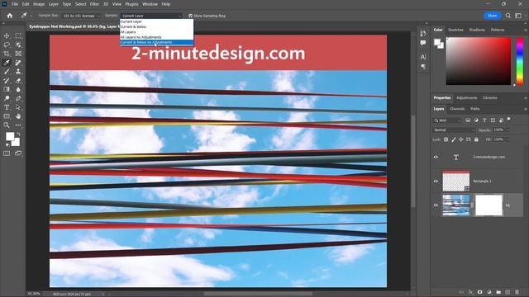Image resolution: width=529 pixels, height=297 pixels.
Task: Select the Pen tool
Action: coord(18,98)
